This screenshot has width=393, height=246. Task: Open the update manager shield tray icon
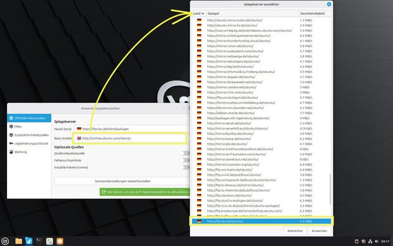363,242
